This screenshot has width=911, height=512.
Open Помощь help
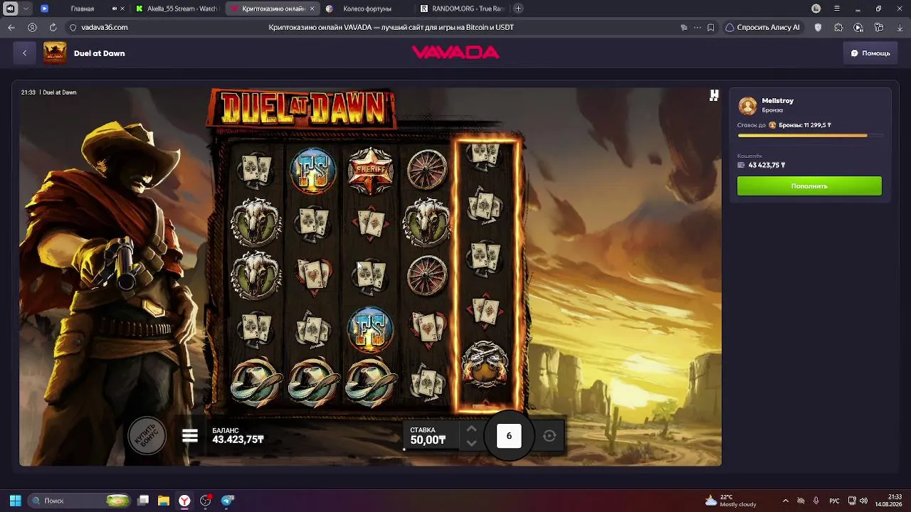(870, 53)
